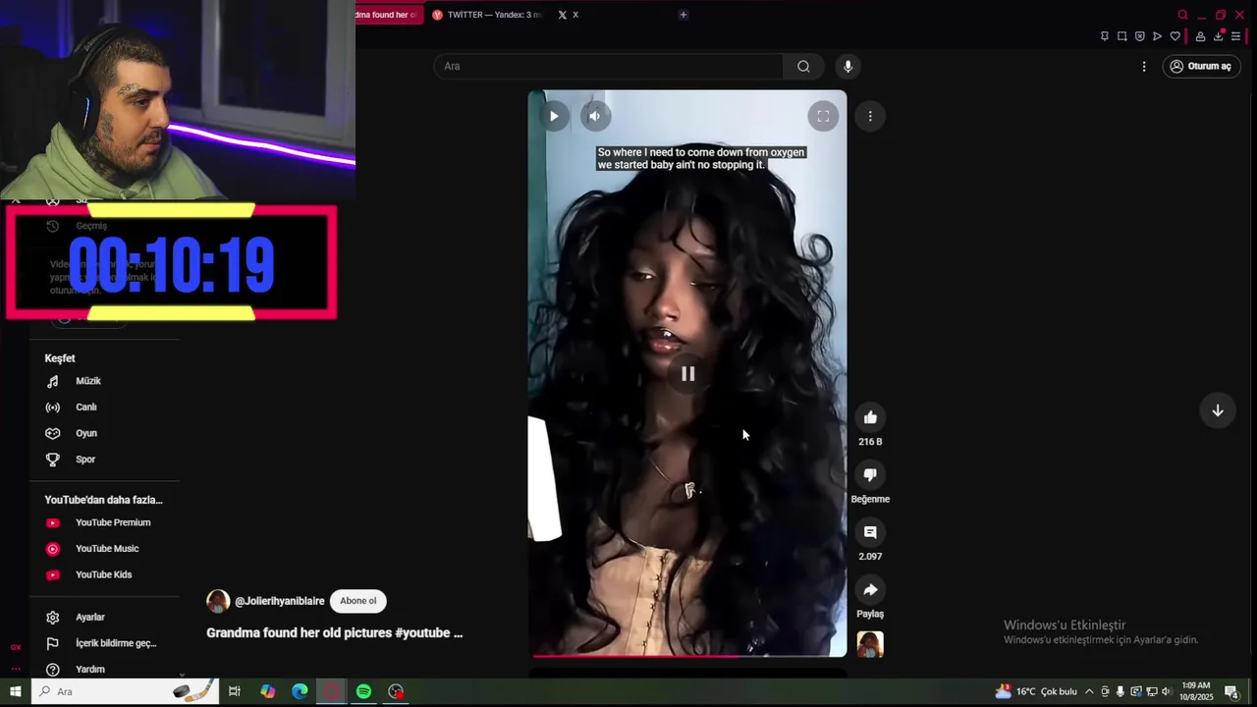
Task: Open the comments (2.097)
Action: [870, 532]
